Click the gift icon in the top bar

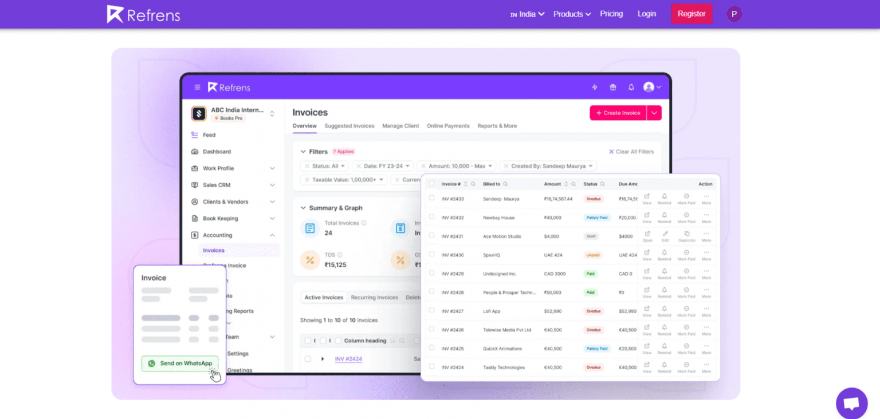(612, 87)
